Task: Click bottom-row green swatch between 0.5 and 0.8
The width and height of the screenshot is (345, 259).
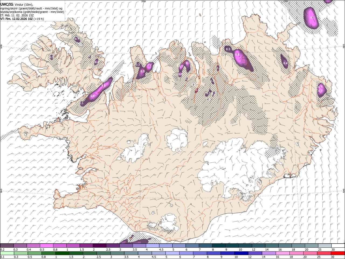Action: [x=35, y=253]
